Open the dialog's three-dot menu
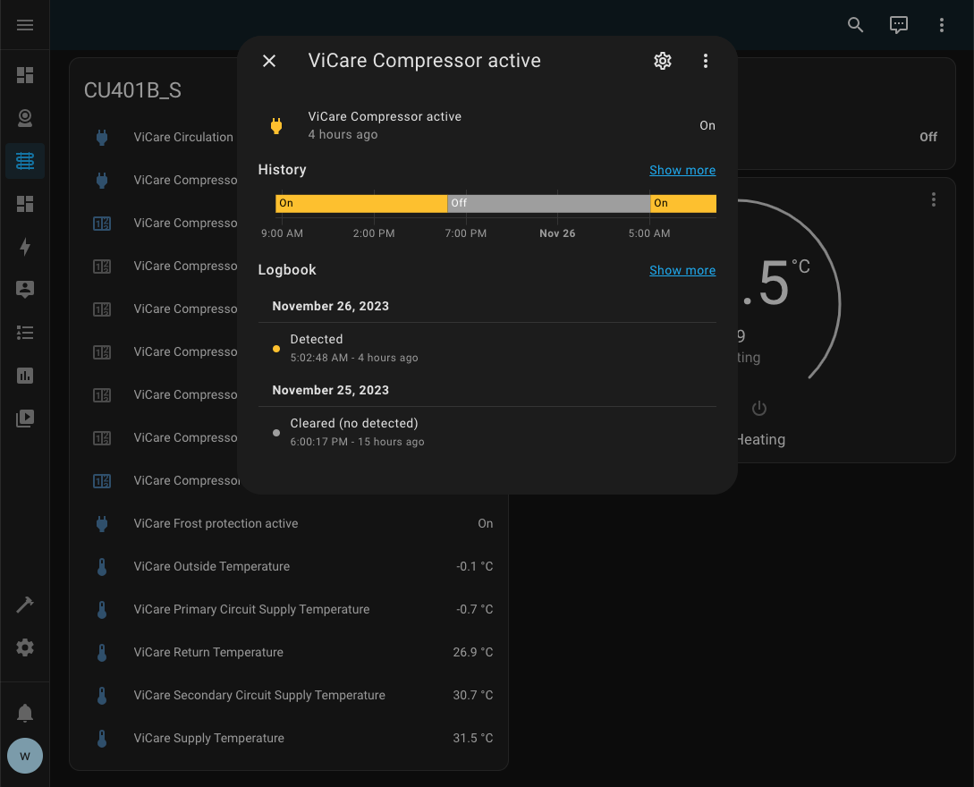This screenshot has width=974, height=787. click(705, 61)
